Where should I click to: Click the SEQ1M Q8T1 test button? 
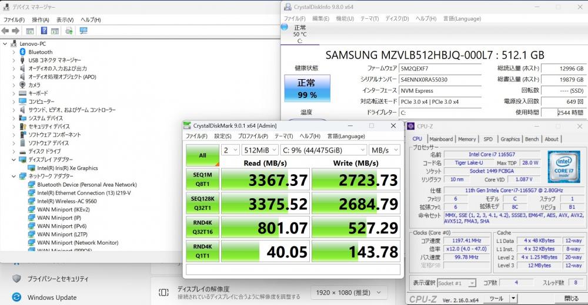202,179
